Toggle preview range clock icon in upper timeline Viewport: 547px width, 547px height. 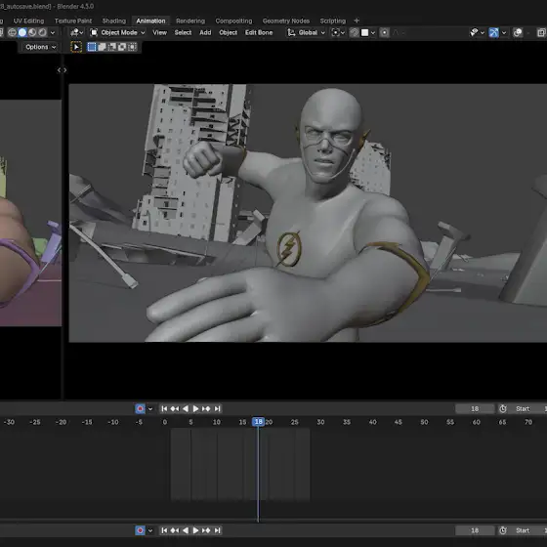pos(503,408)
